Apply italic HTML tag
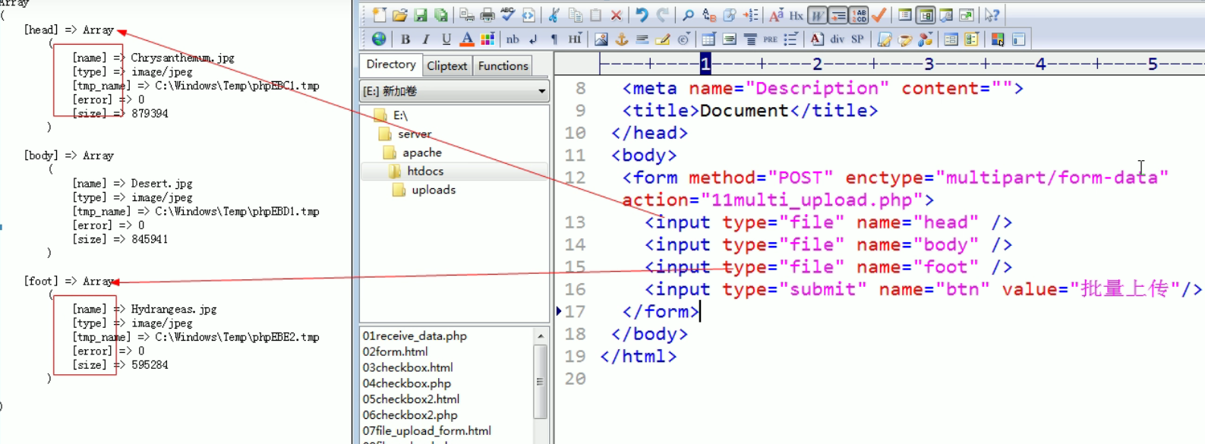This screenshot has width=1205, height=444. 426,39
